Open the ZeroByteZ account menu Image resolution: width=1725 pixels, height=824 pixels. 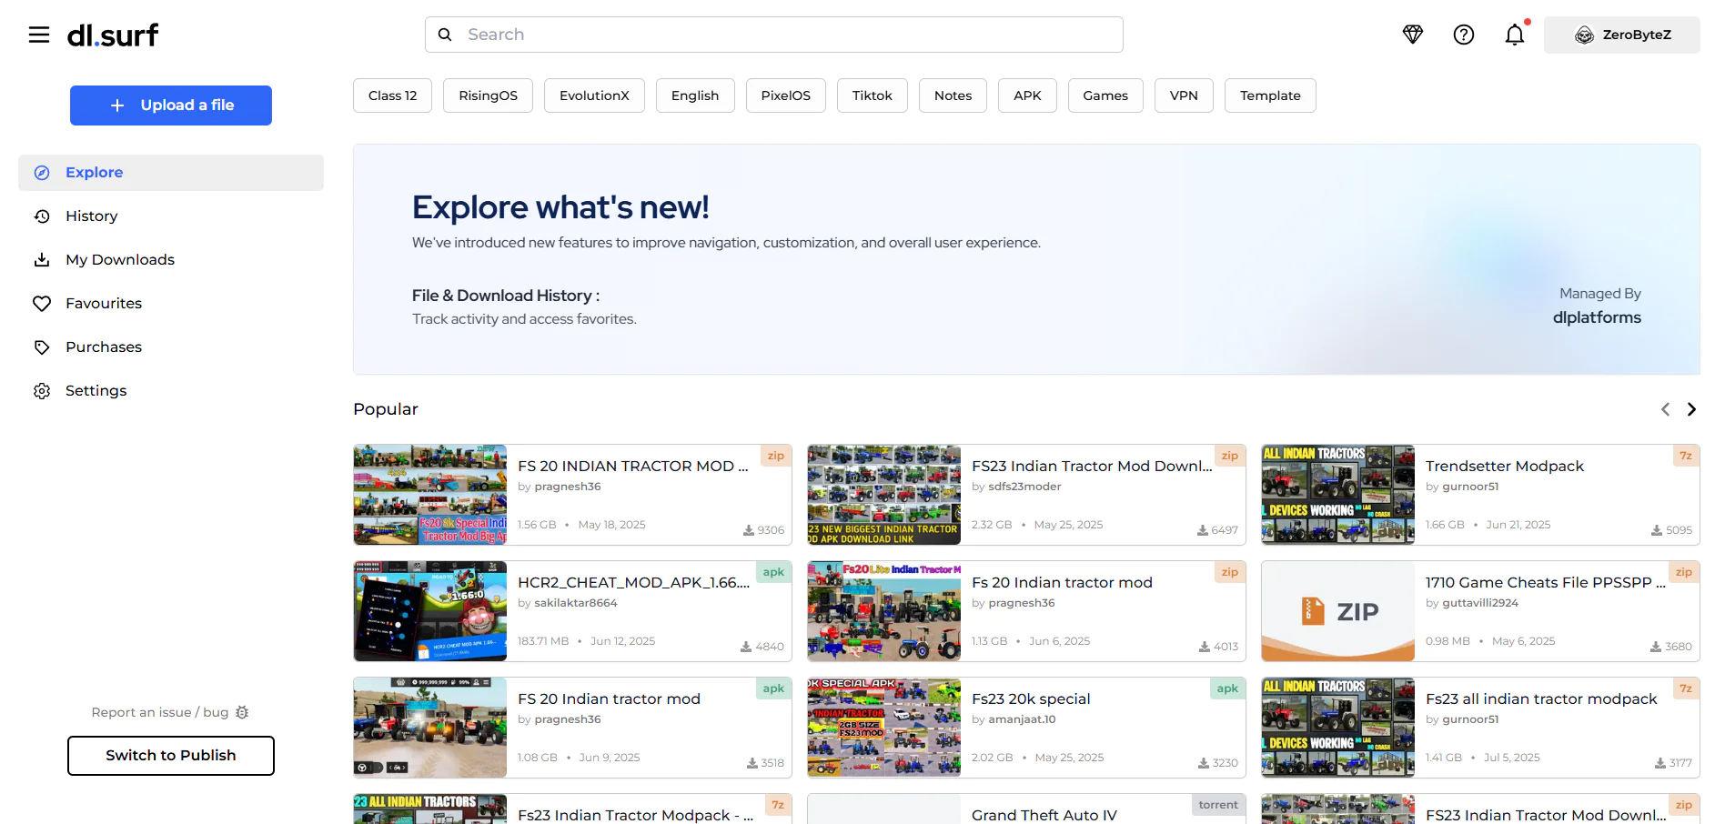1621,35
